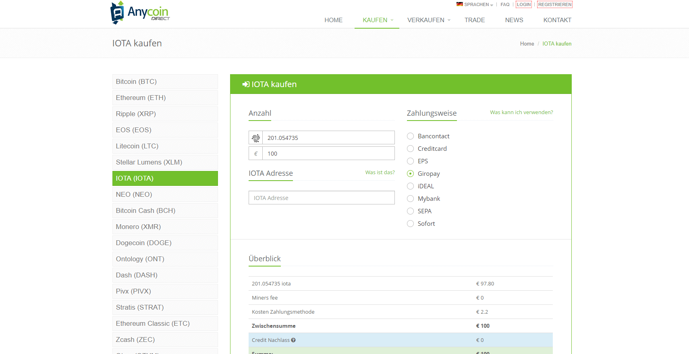Screen dimensions: 689x354
Task: Select EOS (EOS) in sidebar
Action: click(165, 130)
